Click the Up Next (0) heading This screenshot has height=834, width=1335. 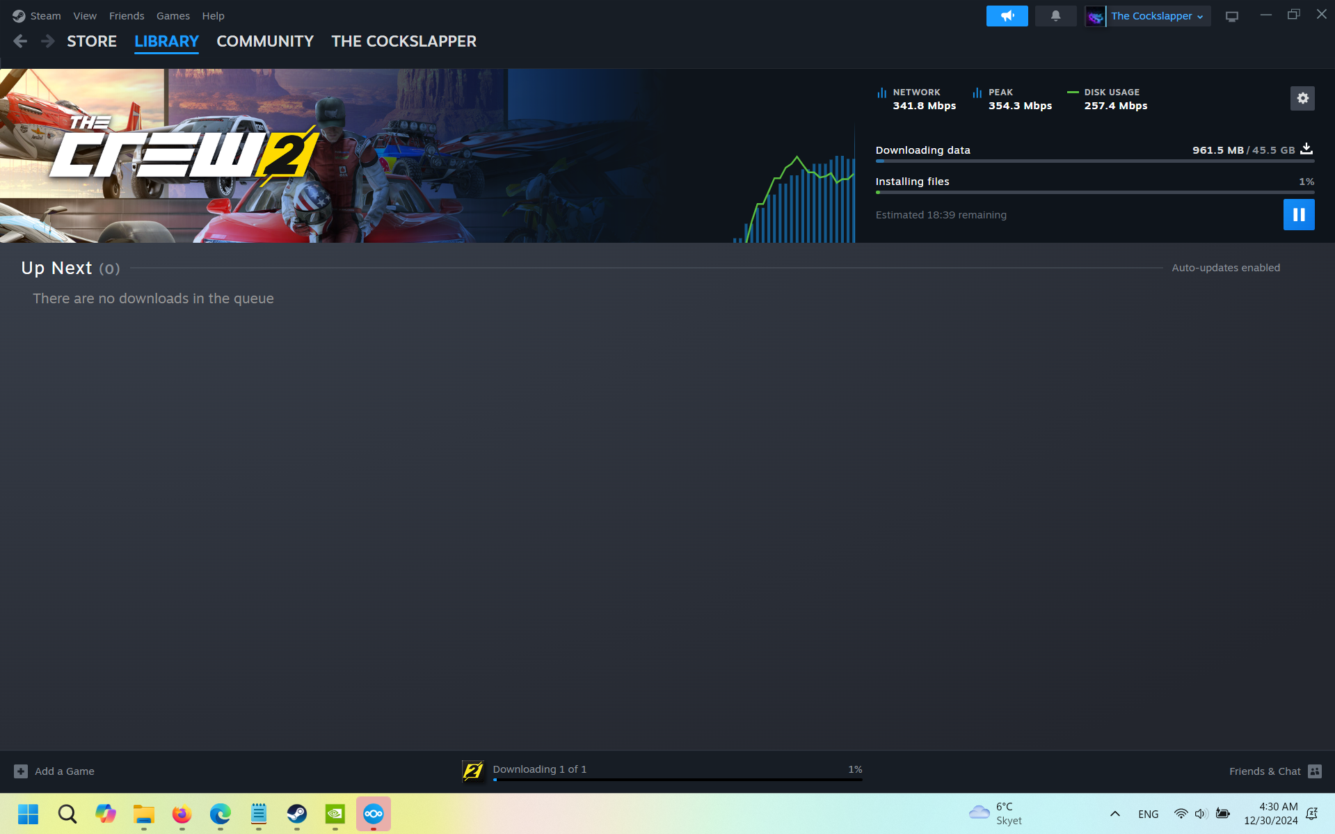70,268
